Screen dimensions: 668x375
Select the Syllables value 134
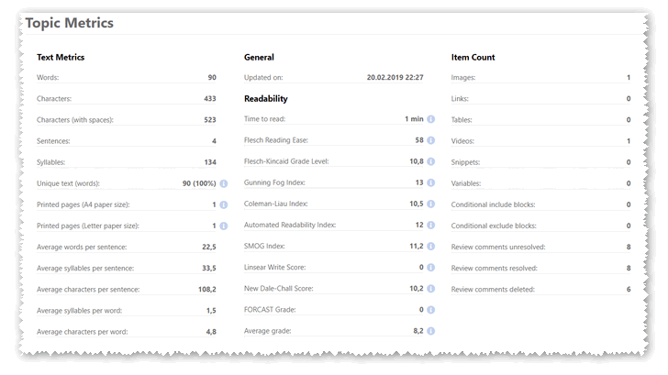point(210,162)
